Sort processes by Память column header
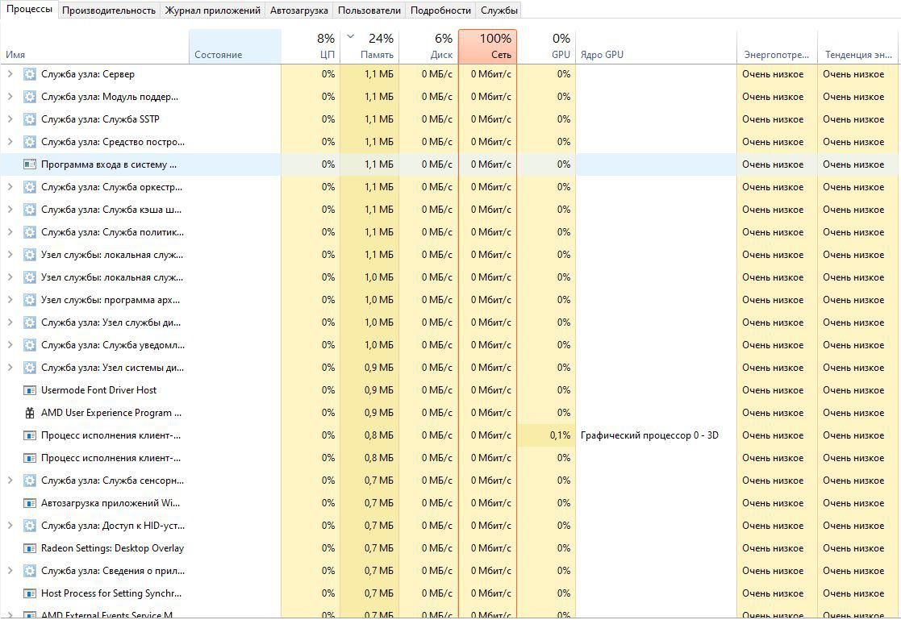The height and width of the screenshot is (620, 901). [369, 47]
